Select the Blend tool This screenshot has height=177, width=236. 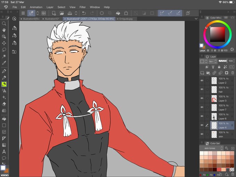[x=4, y=110]
